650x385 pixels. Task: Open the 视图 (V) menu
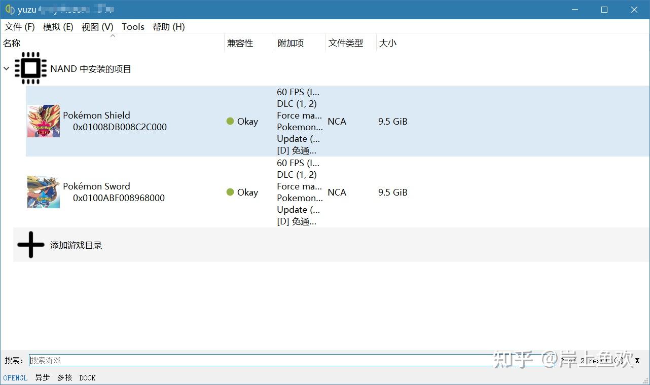click(97, 27)
